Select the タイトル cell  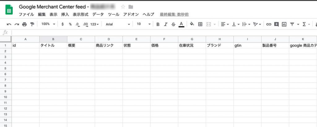point(53,46)
